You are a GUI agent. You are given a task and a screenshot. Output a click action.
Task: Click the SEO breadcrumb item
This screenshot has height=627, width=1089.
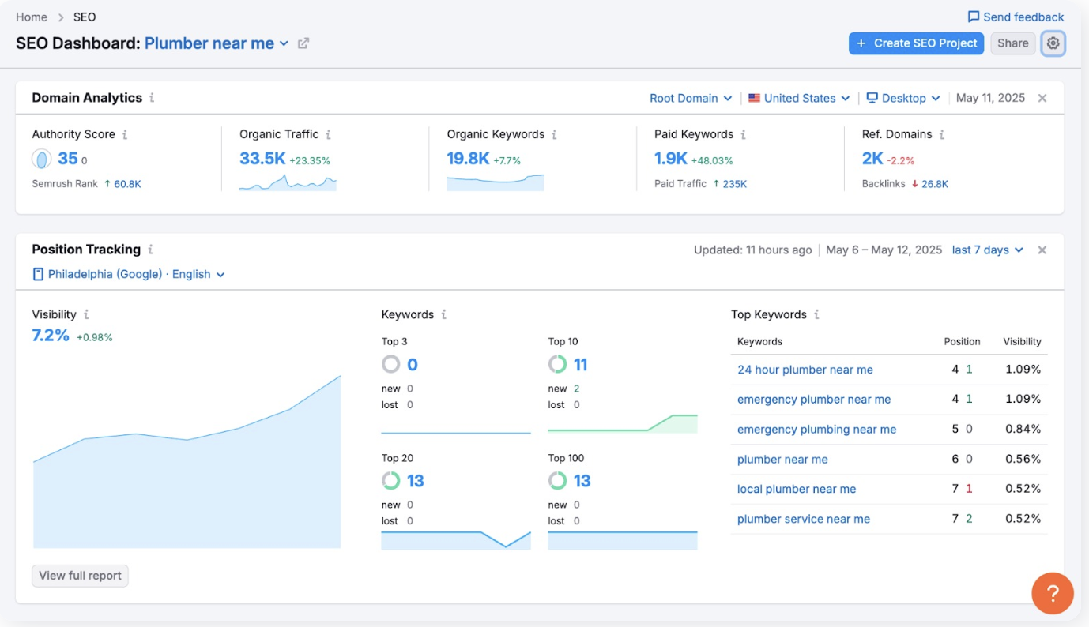point(85,16)
